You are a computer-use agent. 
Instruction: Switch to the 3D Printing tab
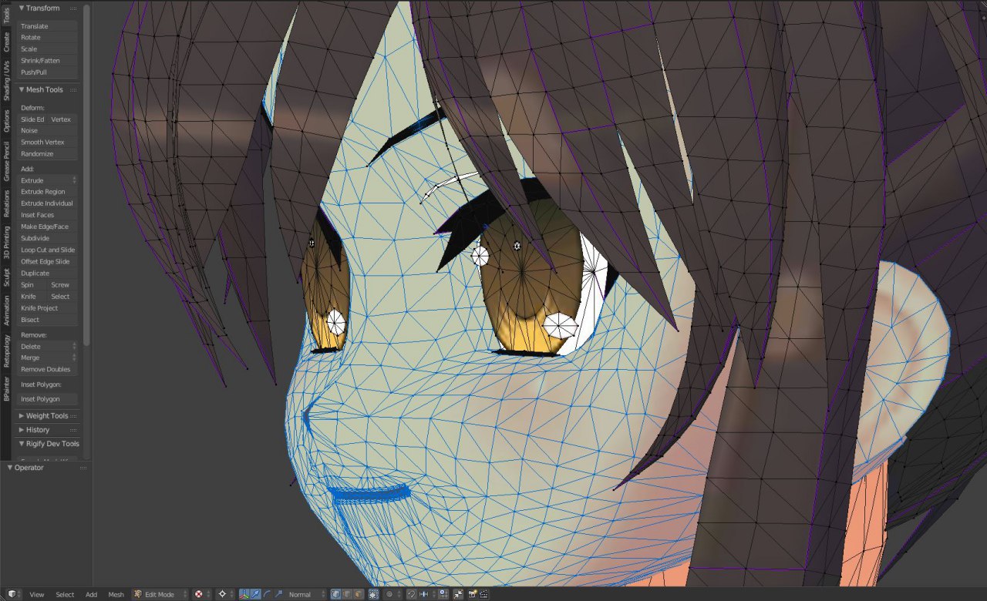tap(6, 242)
